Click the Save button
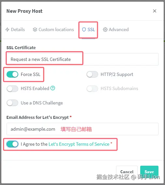The height and width of the screenshot is (185, 165). 149,172
